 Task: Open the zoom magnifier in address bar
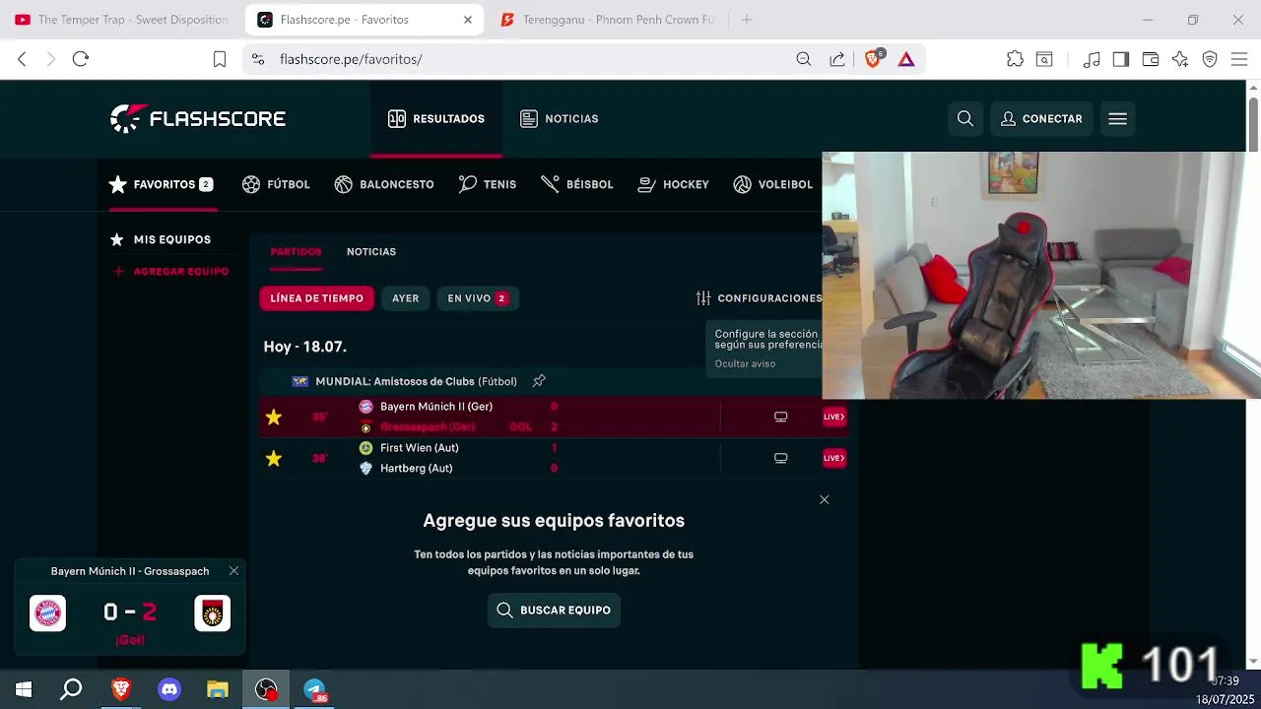click(x=804, y=59)
